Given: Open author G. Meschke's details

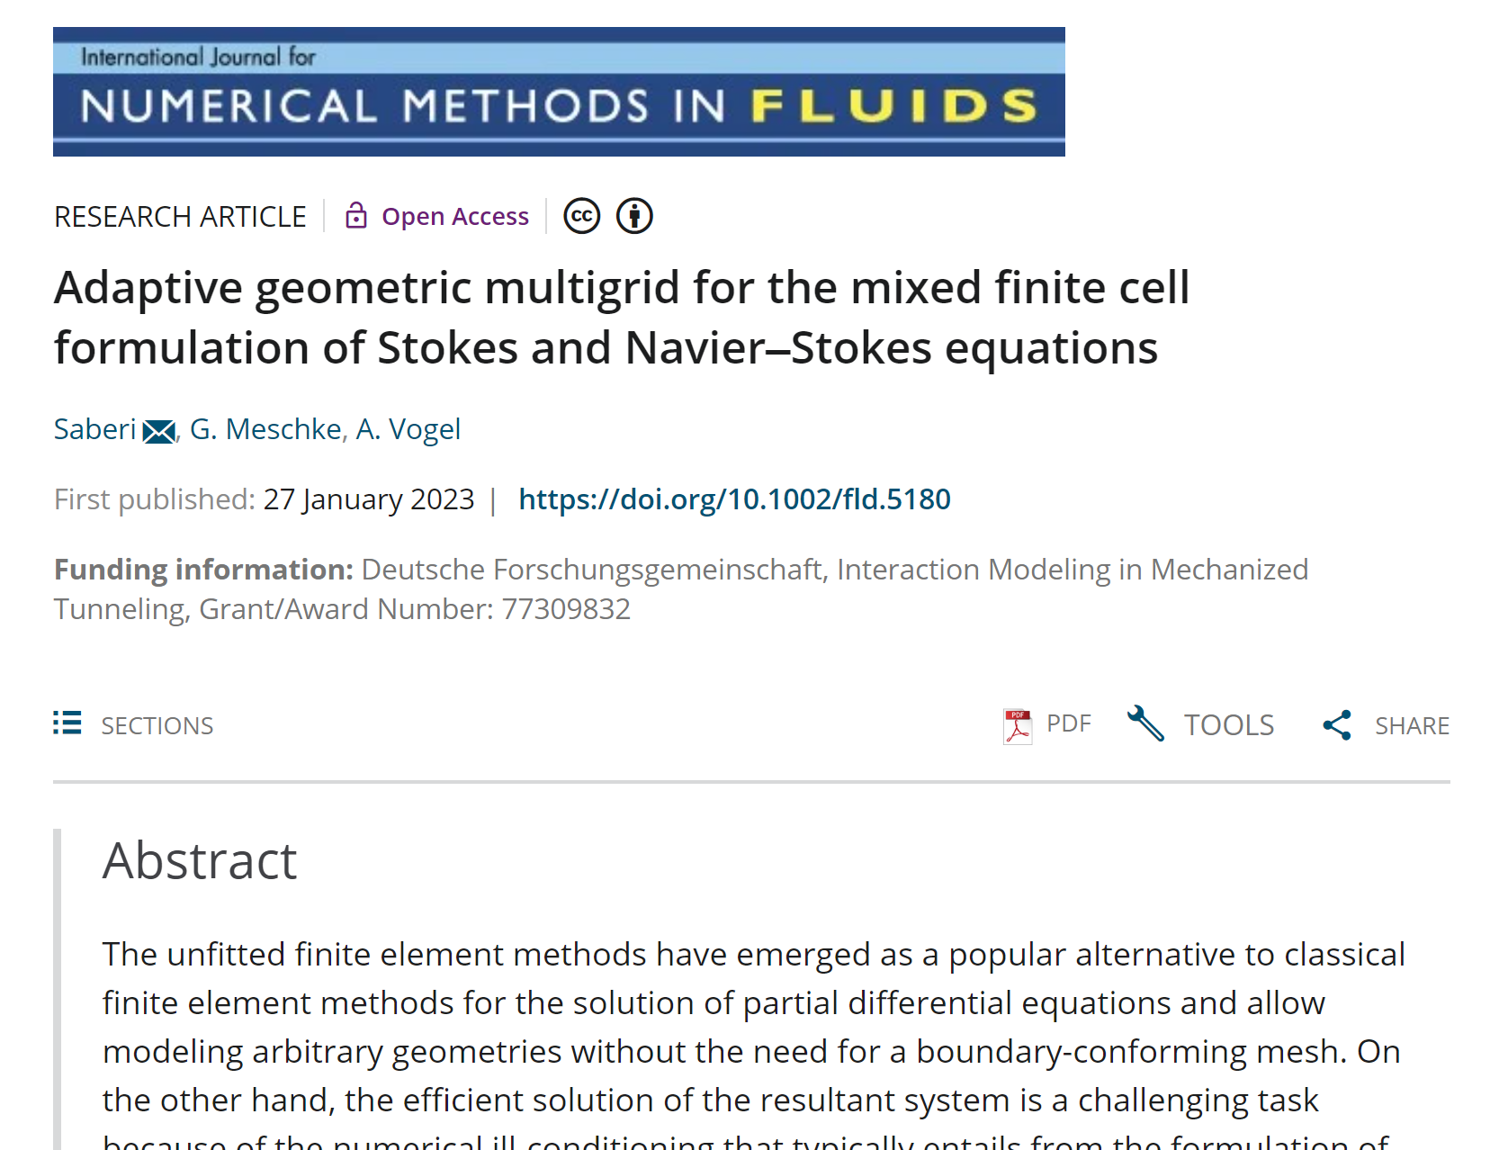Looking at the screenshot, I should [265, 429].
